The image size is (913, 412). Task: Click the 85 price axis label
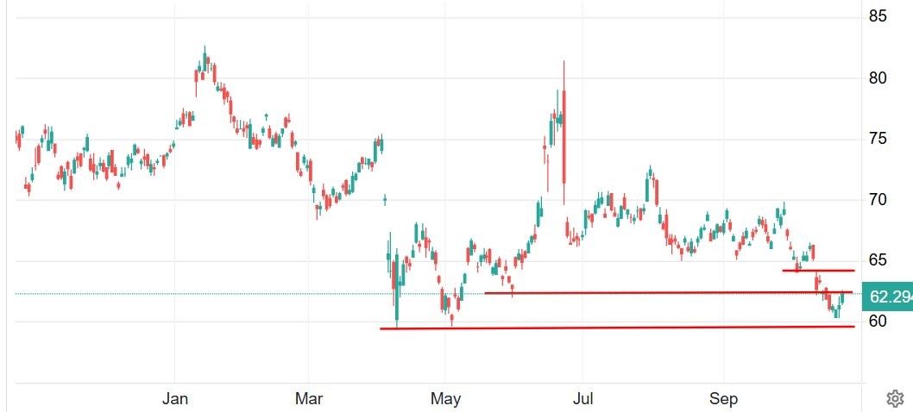coord(878,16)
